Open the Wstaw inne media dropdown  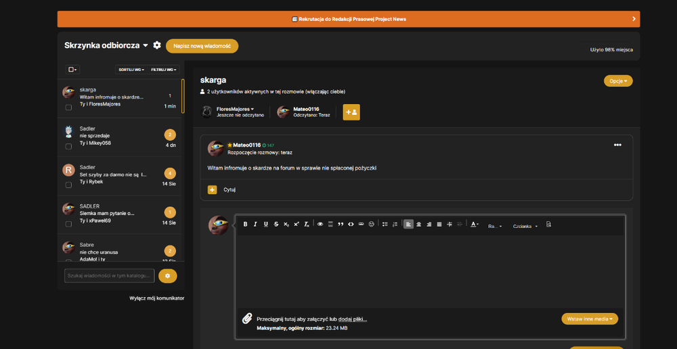pyautogui.click(x=590, y=319)
